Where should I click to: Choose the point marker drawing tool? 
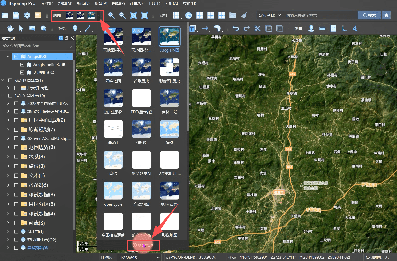click(x=75, y=28)
